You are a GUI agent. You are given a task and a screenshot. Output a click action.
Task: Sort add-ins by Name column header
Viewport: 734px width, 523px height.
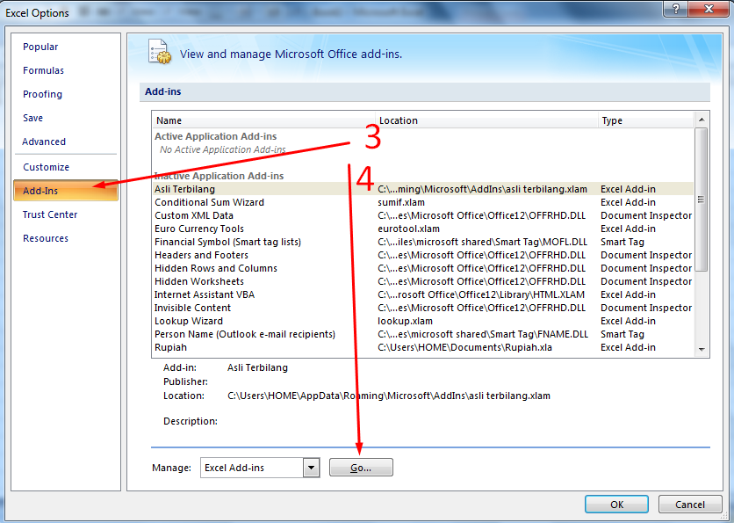point(264,120)
